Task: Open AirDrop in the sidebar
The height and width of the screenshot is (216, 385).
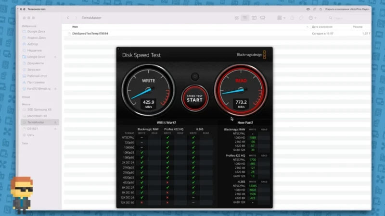Action: click(x=32, y=44)
